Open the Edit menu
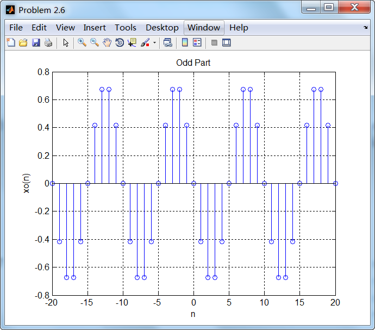The width and height of the screenshot is (375, 330). point(39,28)
